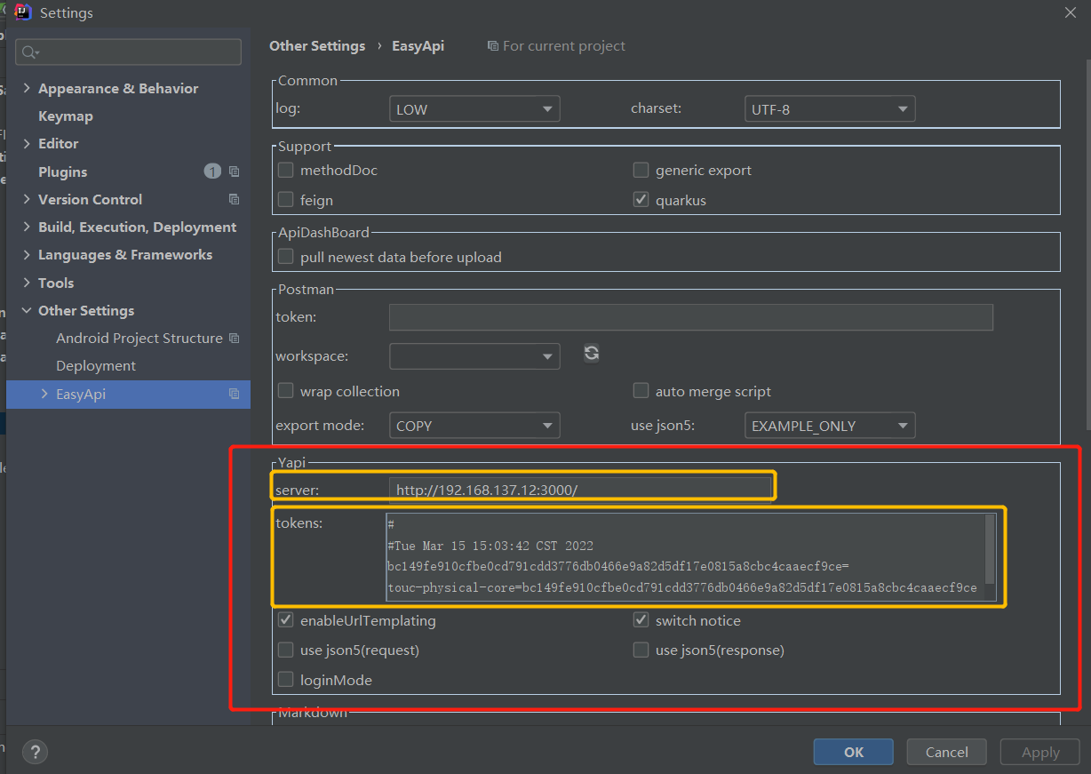Viewport: 1091px width, 774px height.
Task: Expand Build, Execution, Deployment node
Action: 26,227
